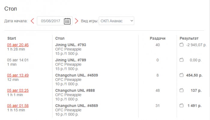The height and width of the screenshot is (120, 210).
Task: Select table name Changchun UNL #888
Action: [75, 90]
